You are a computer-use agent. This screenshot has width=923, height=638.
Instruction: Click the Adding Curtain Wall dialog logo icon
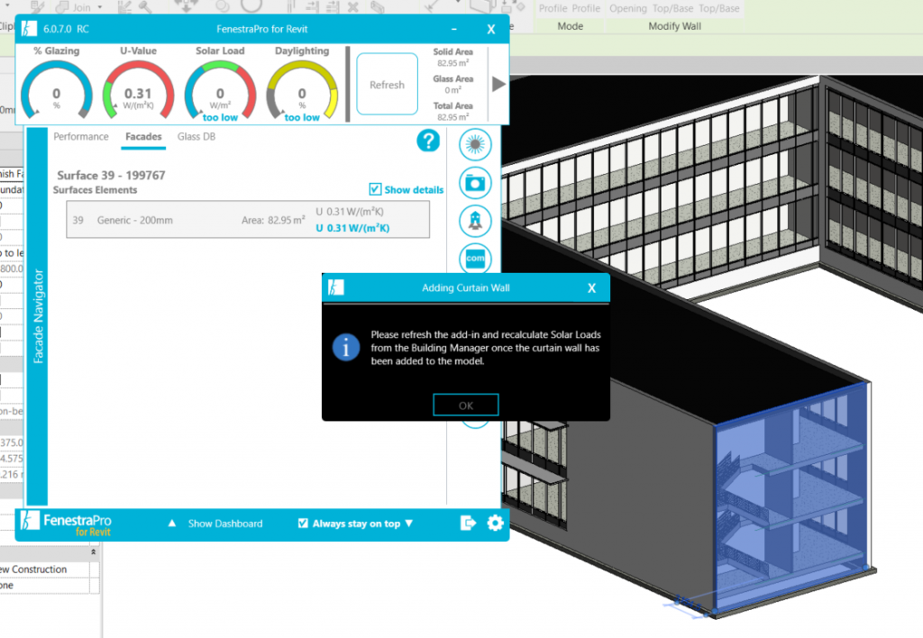pyautogui.click(x=335, y=287)
